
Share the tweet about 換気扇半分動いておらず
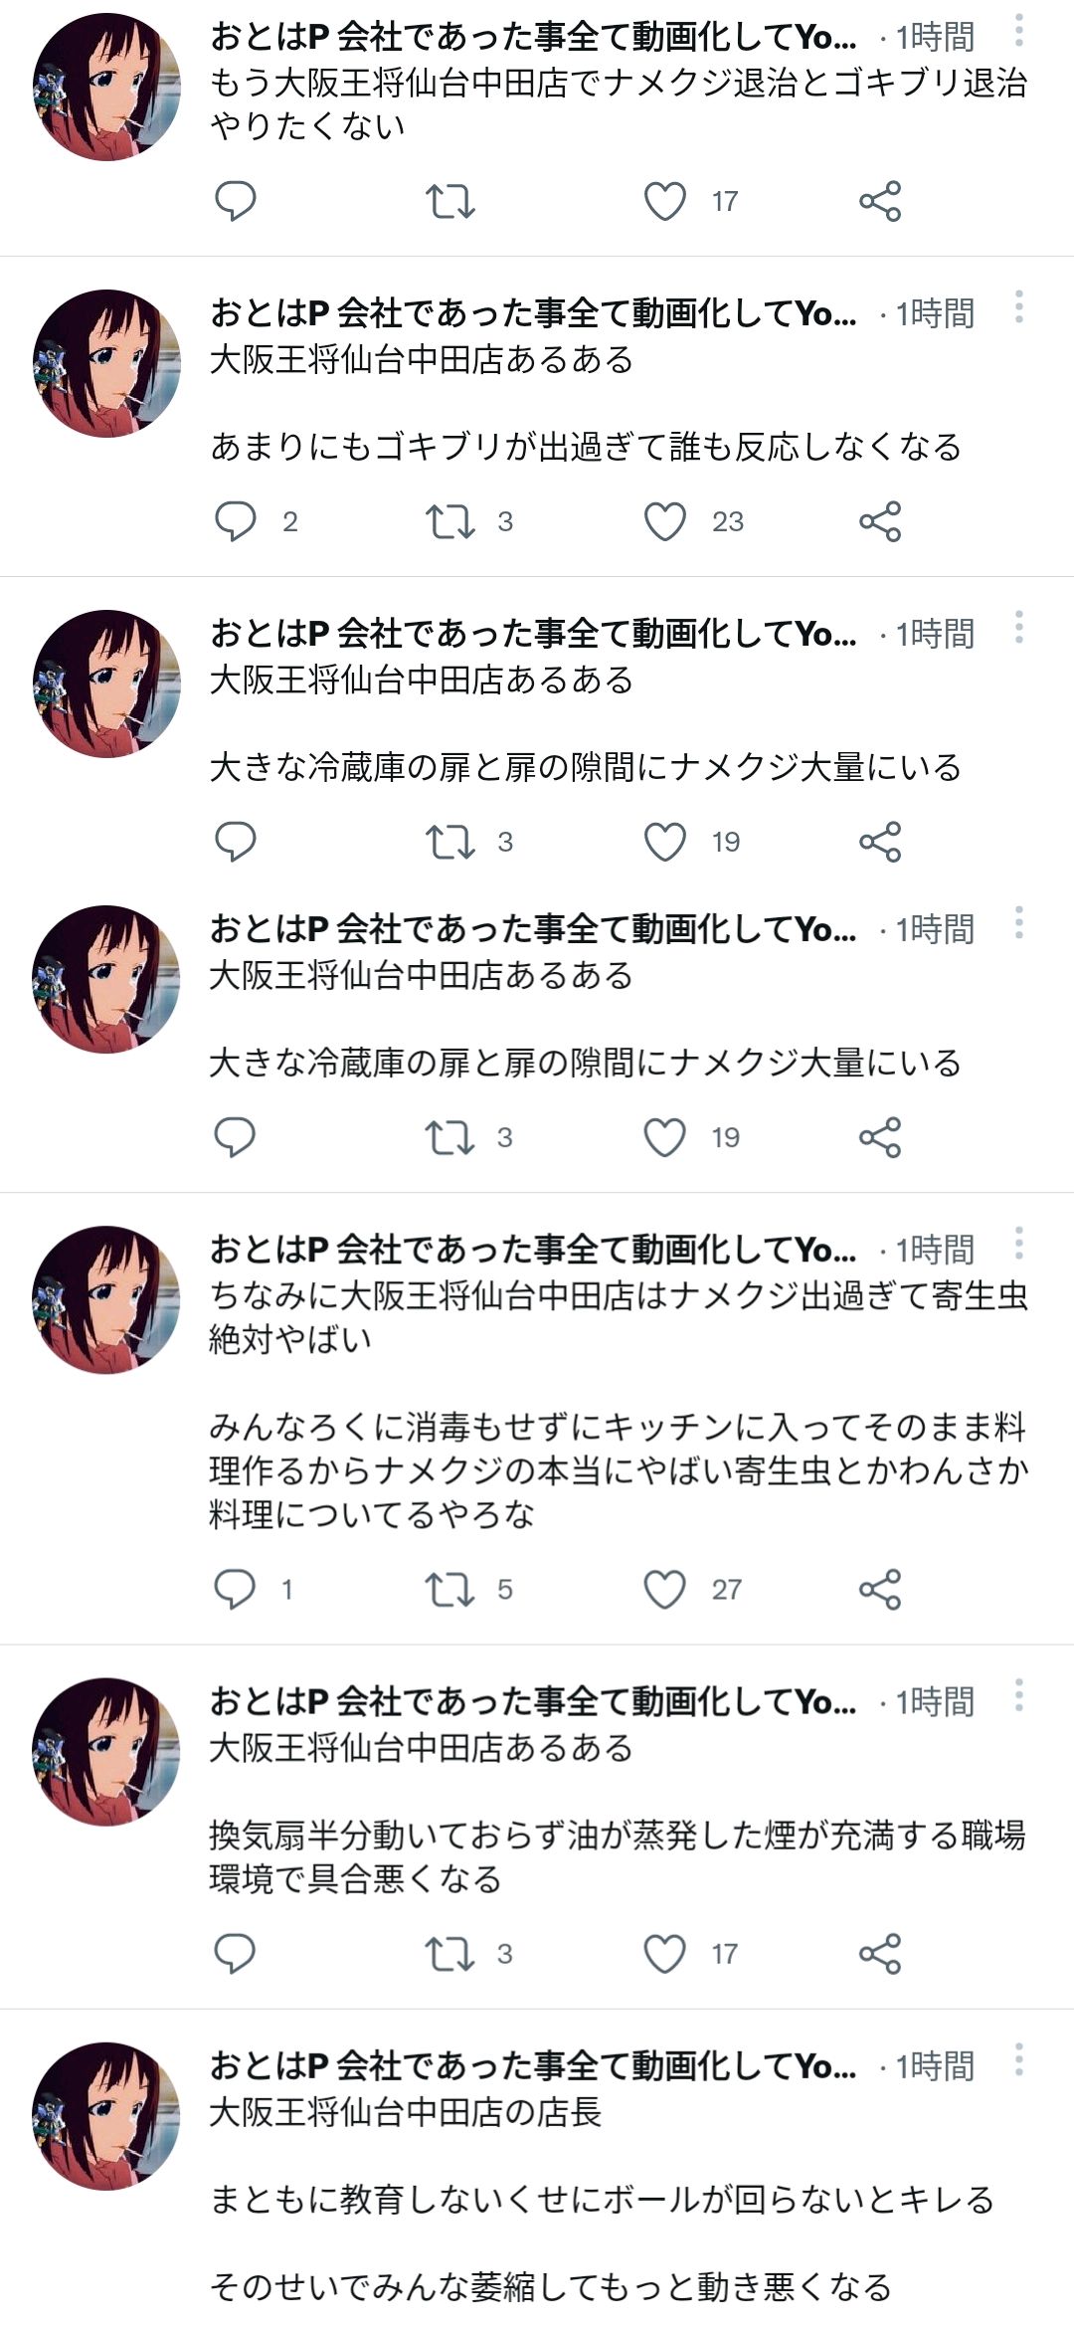880,1954
